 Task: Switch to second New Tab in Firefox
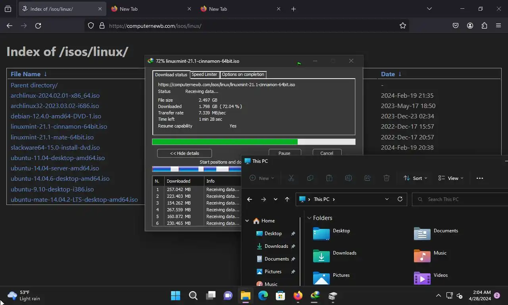click(151, 9)
